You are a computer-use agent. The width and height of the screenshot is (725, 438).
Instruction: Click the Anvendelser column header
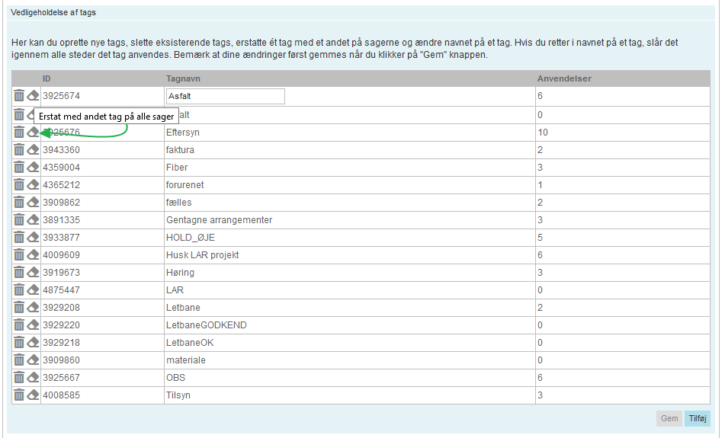point(564,78)
